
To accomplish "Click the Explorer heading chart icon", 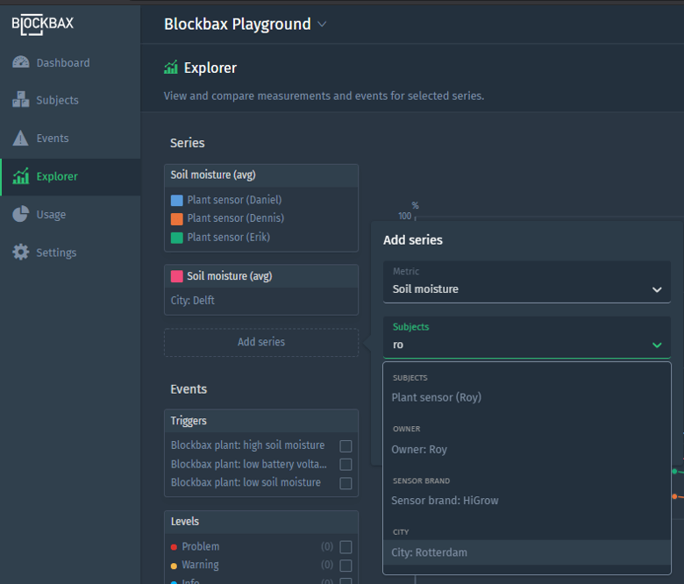I will click(171, 68).
